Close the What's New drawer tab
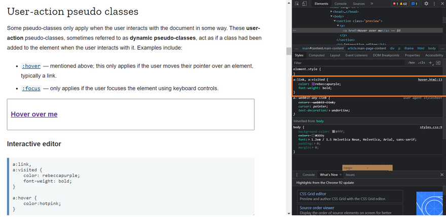This screenshot has height=217, width=446. click(x=342, y=174)
